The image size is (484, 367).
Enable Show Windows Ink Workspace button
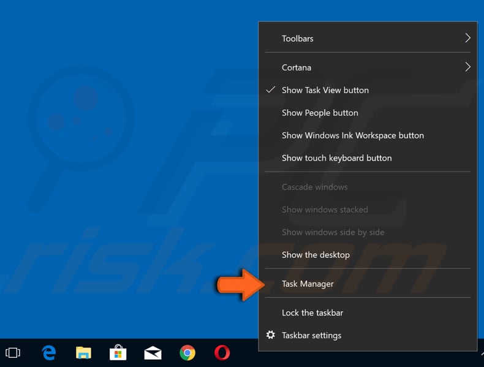(368, 135)
